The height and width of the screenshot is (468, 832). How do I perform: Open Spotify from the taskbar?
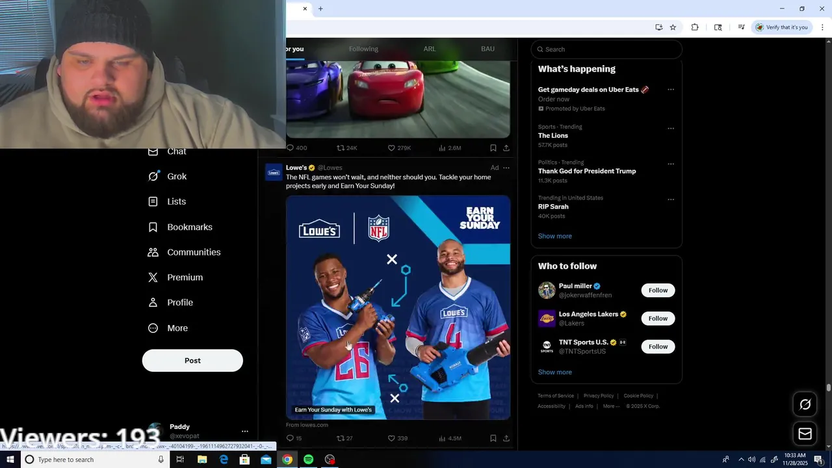(x=309, y=460)
